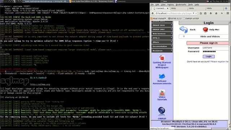This screenshot has width=231, height=130.
Task: Open the OWASP v4 PDF bookmark
Action: coord(191,18)
